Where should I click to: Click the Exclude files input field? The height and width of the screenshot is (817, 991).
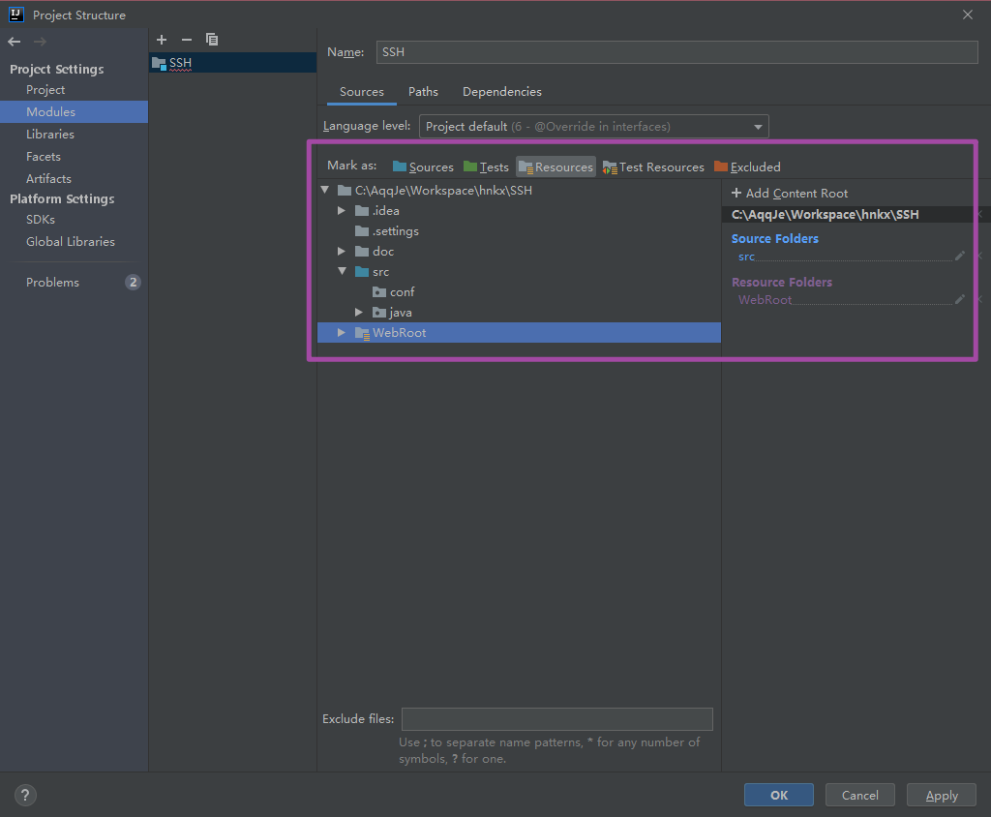[x=556, y=719]
